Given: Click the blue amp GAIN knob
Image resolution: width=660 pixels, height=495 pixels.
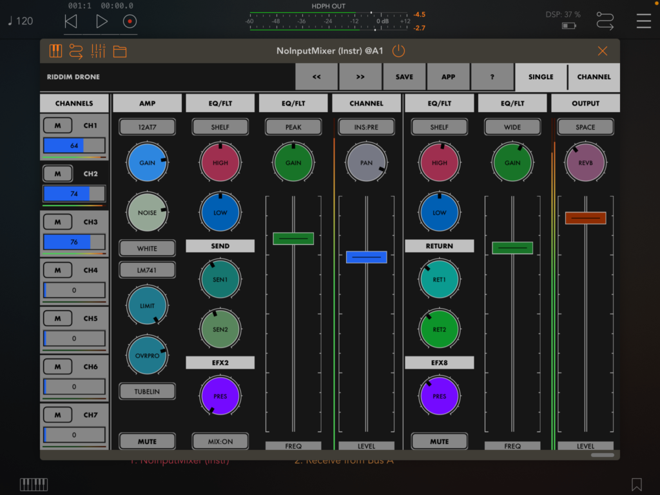Looking at the screenshot, I should pos(147,162).
